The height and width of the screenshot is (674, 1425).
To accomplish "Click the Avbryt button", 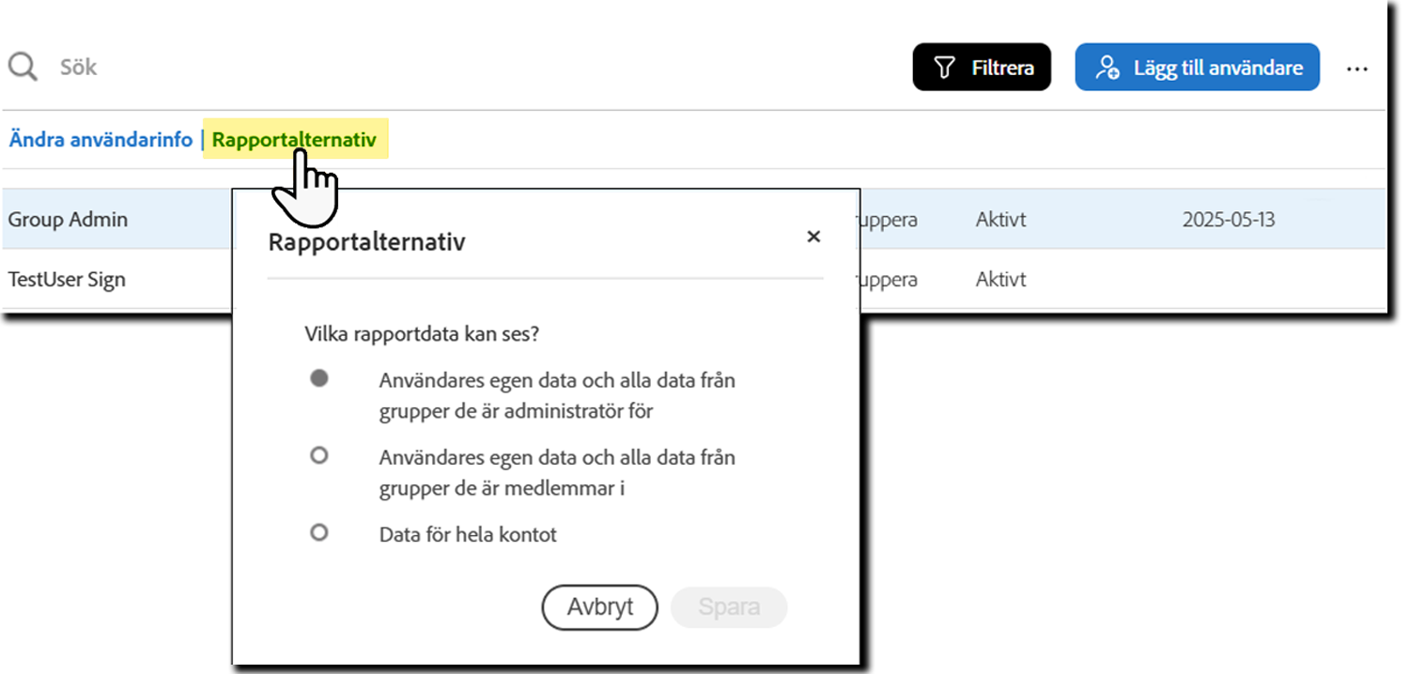I will (598, 607).
